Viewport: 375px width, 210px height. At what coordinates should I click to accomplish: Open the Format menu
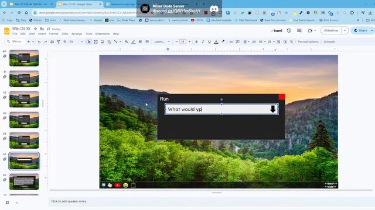pyautogui.click(x=53, y=34)
